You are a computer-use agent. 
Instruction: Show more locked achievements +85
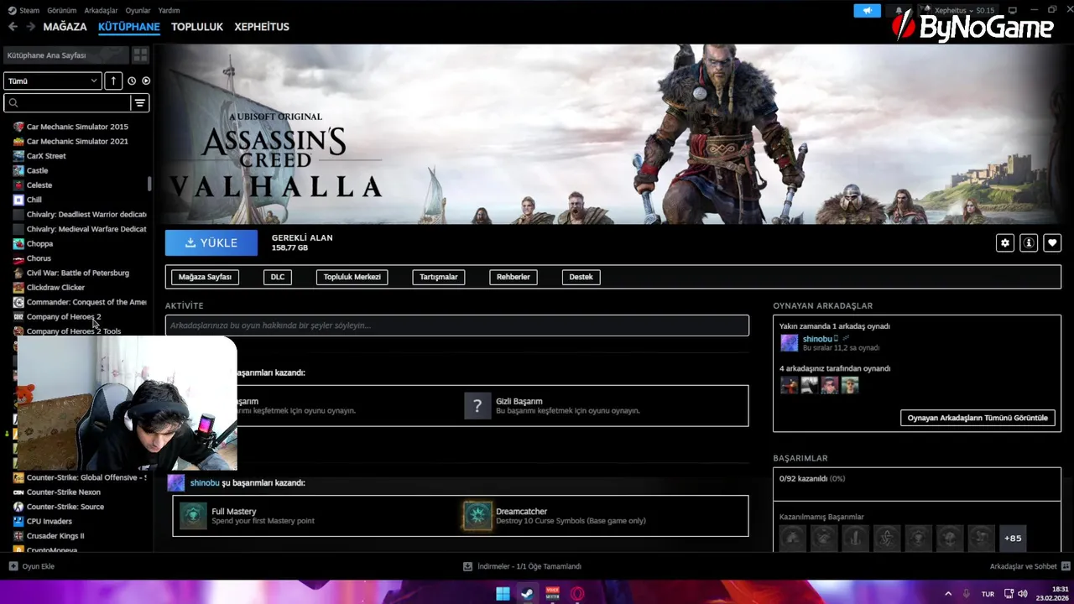(x=1013, y=538)
